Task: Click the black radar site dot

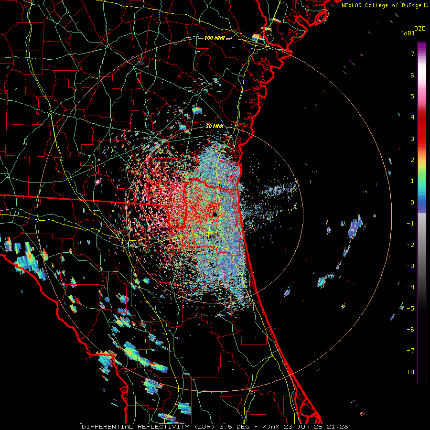Action: tap(215, 214)
